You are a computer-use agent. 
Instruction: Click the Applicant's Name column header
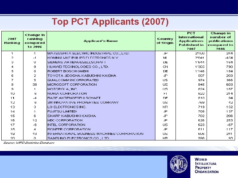coord(101,41)
